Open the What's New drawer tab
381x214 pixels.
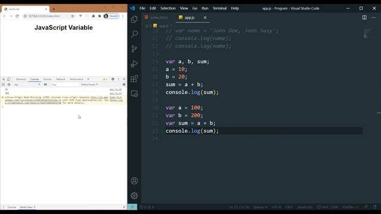[x=26, y=207]
